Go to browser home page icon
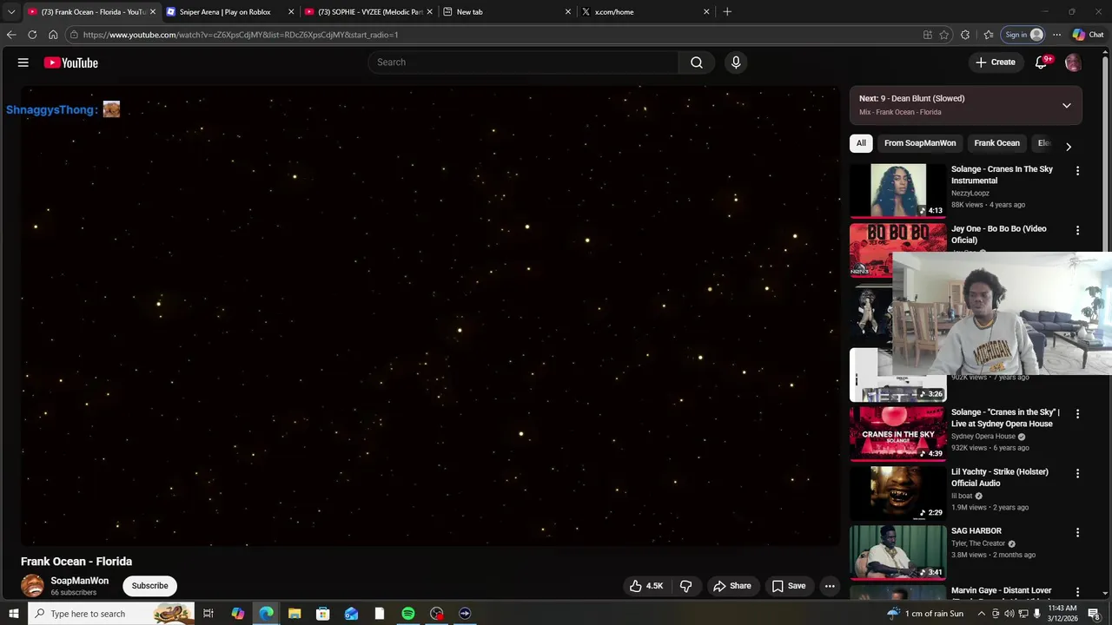 pos(53,35)
